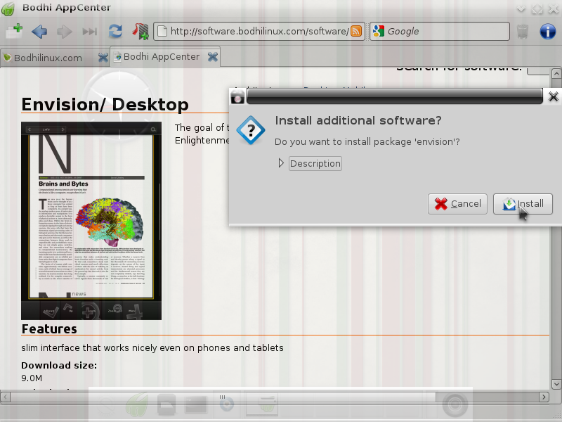Viewport: 562px width, 422px height.
Task: Click the Bodhi leaf window menu icon
Action: 8,8
